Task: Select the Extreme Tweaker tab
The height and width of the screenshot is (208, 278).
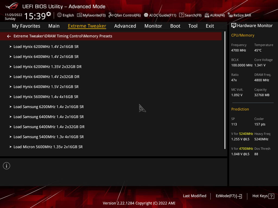Action: click(x=87, y=26)
